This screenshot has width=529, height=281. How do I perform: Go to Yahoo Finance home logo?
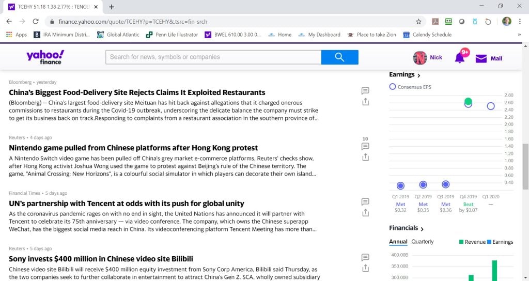(x=45, y=57)
